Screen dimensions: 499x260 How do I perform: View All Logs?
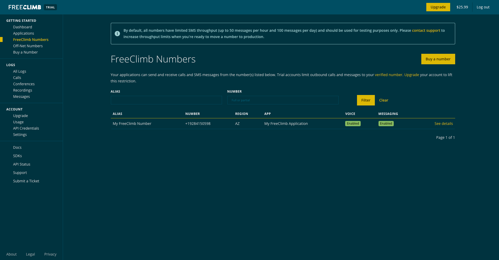20,71
